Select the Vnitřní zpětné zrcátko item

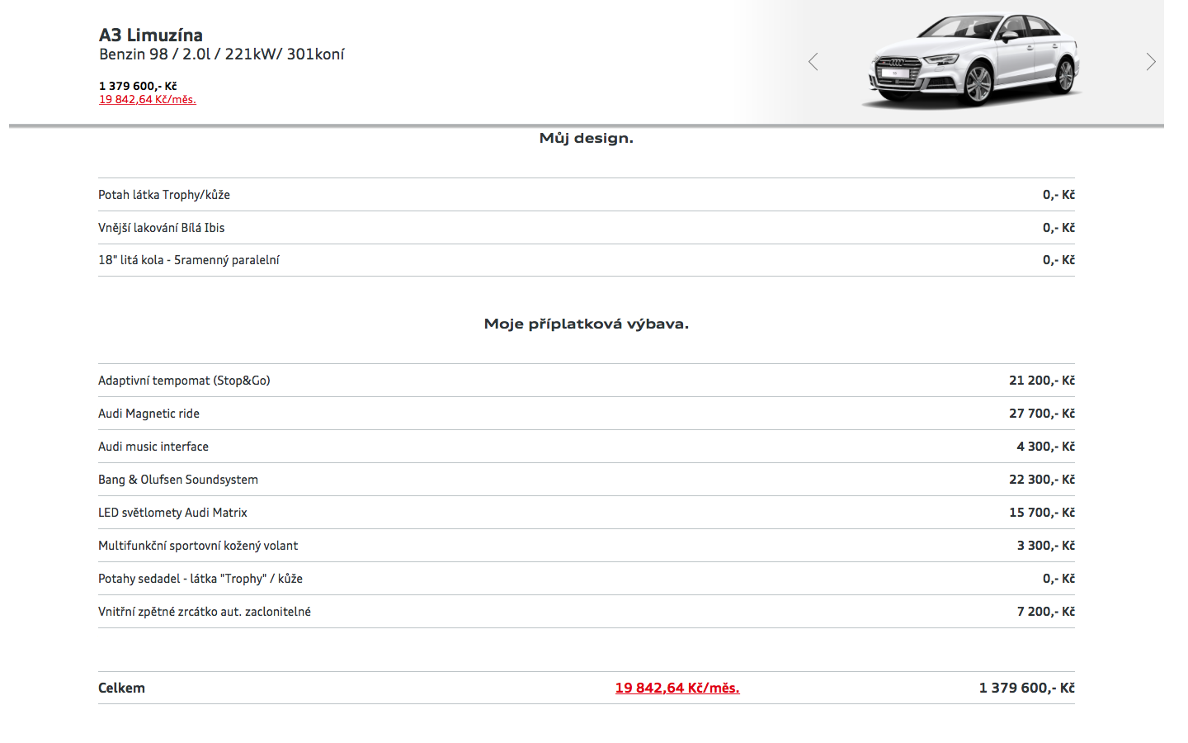[205, 612]
